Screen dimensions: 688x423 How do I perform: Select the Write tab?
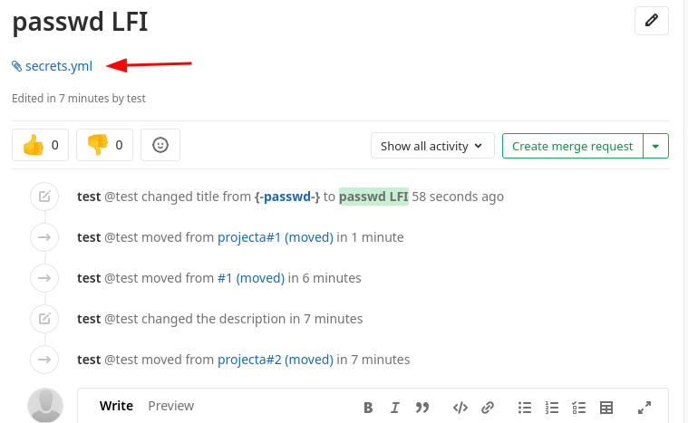point(116,406)
